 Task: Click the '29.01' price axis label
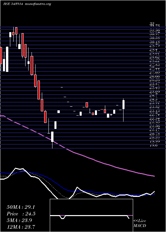tap(155, 53)
